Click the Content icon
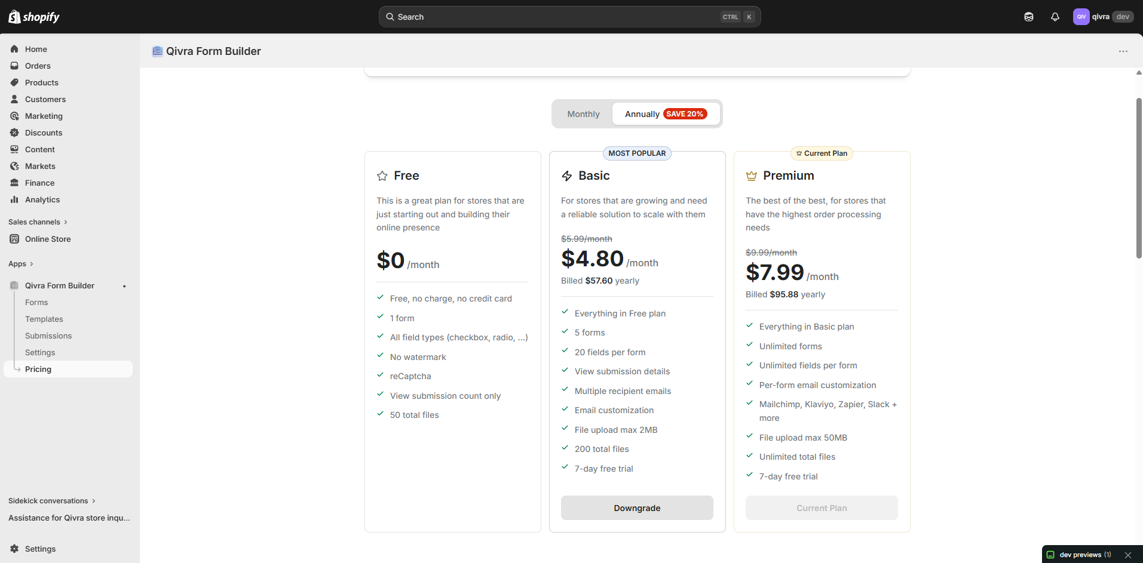Viewport: 1143px width, 563px height. 14,149
